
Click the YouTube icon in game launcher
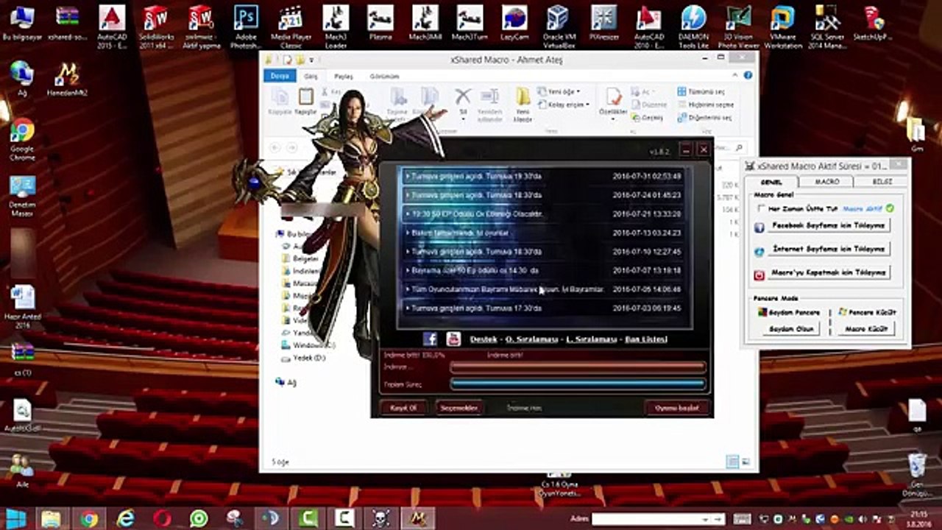[x=453, y=339]
